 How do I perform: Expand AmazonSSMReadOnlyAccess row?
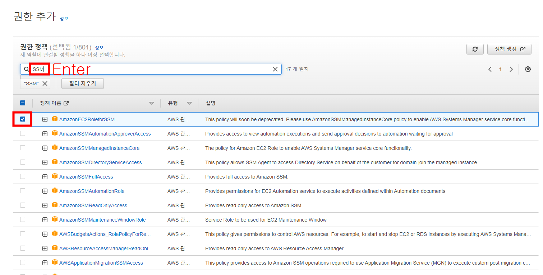pos(45,205)
